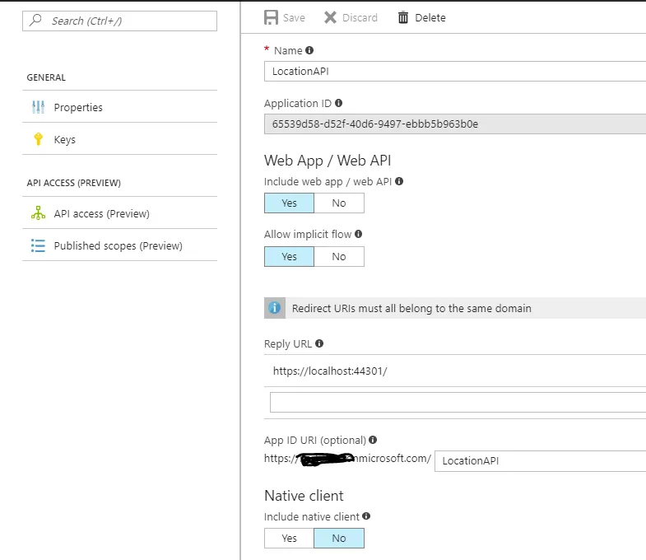646x560 pixels.
Task: Click the Discard X icon
Action: (330, 17)
